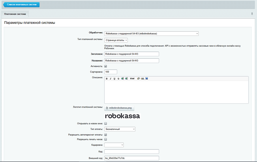Open the Кодировка dropdown
This screenshot has width=257, height=162.
tap(114, 145)
